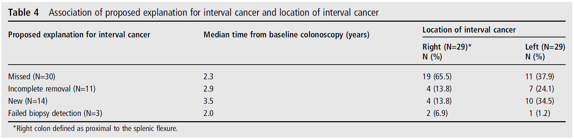The height and width of the screenshot is (139, 574).
Task: Select the 7 (24.1) left colon cell
Action: 542,89
